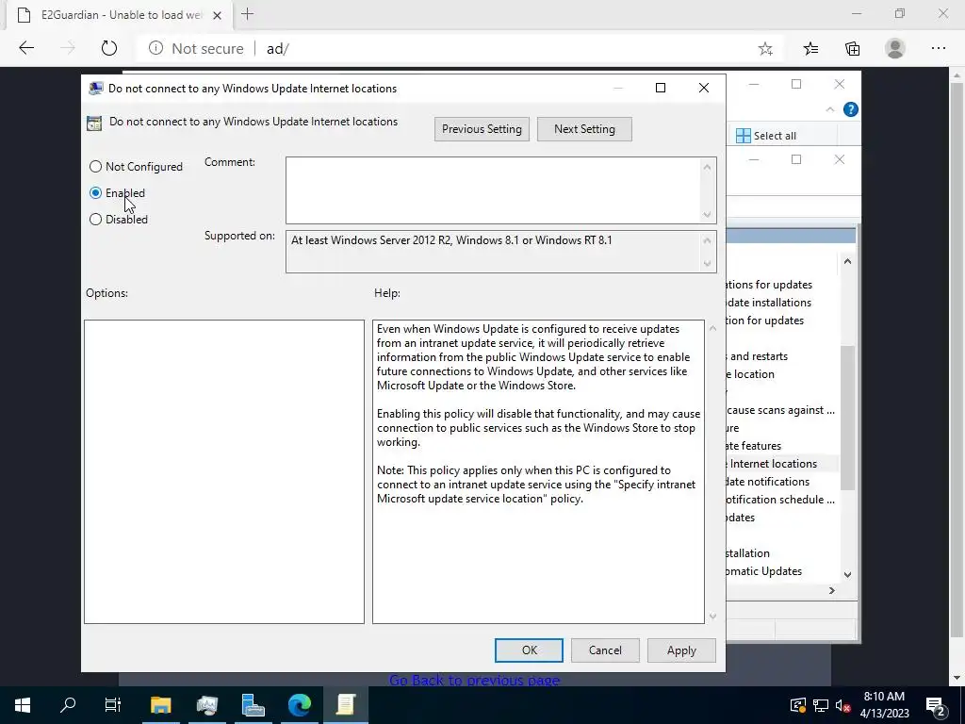
Task: Open the first tray status icon
Action: click(x=797, y=705)
